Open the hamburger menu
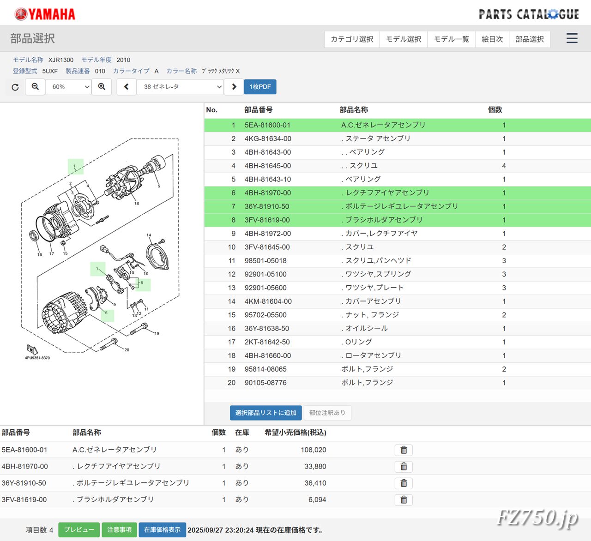591x541 pixels. point(572,38)
